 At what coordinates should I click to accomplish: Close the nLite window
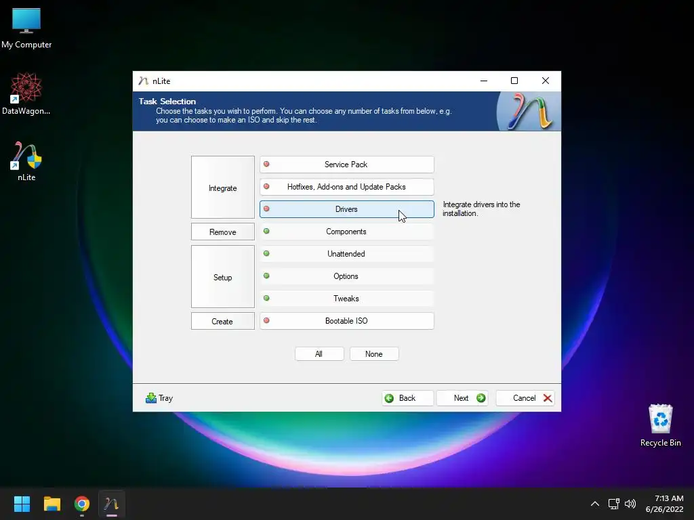pos(546,81)
